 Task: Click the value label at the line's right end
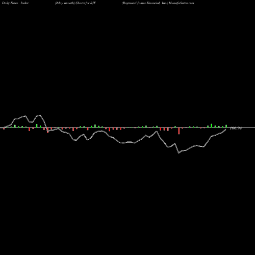coord(236,128)
